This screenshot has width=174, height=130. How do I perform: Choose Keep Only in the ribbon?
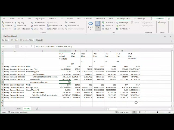pos(19,22)
